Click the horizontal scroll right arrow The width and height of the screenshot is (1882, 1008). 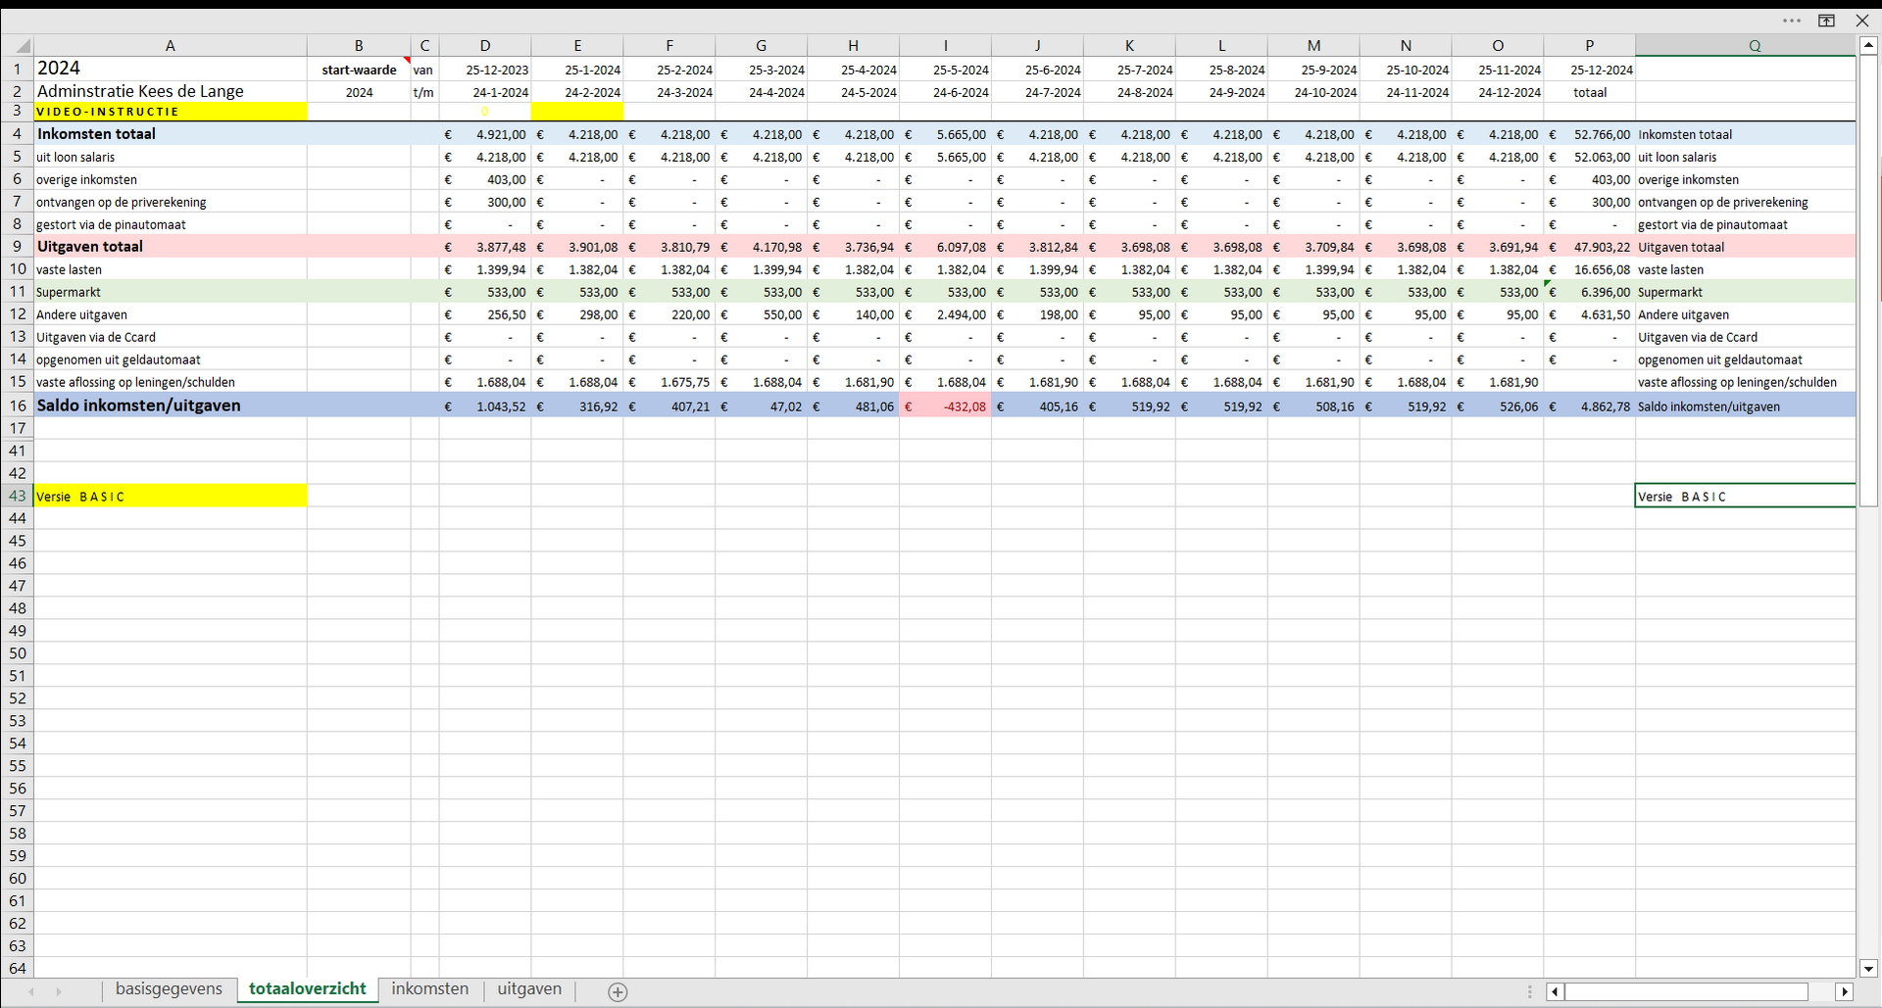(1844, 991)
